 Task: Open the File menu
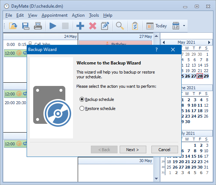[x=9, y=15]
